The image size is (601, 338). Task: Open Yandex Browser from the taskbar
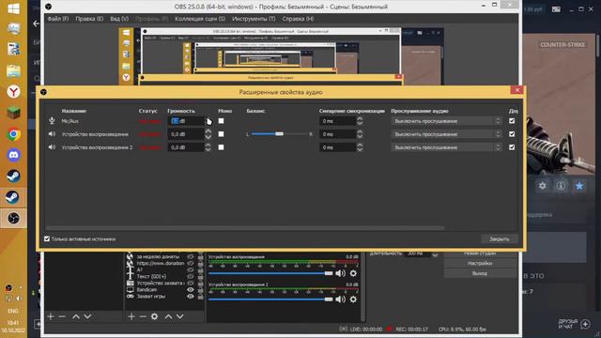(13, 92)
